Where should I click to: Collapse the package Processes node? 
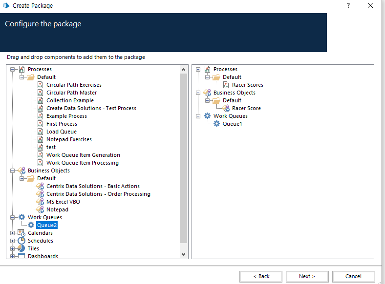click(198, 70)
